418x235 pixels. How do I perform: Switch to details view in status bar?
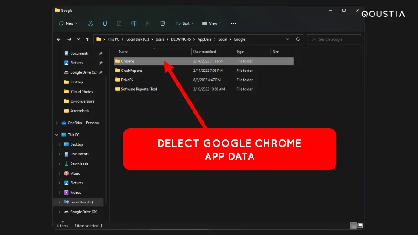(353, 226)
